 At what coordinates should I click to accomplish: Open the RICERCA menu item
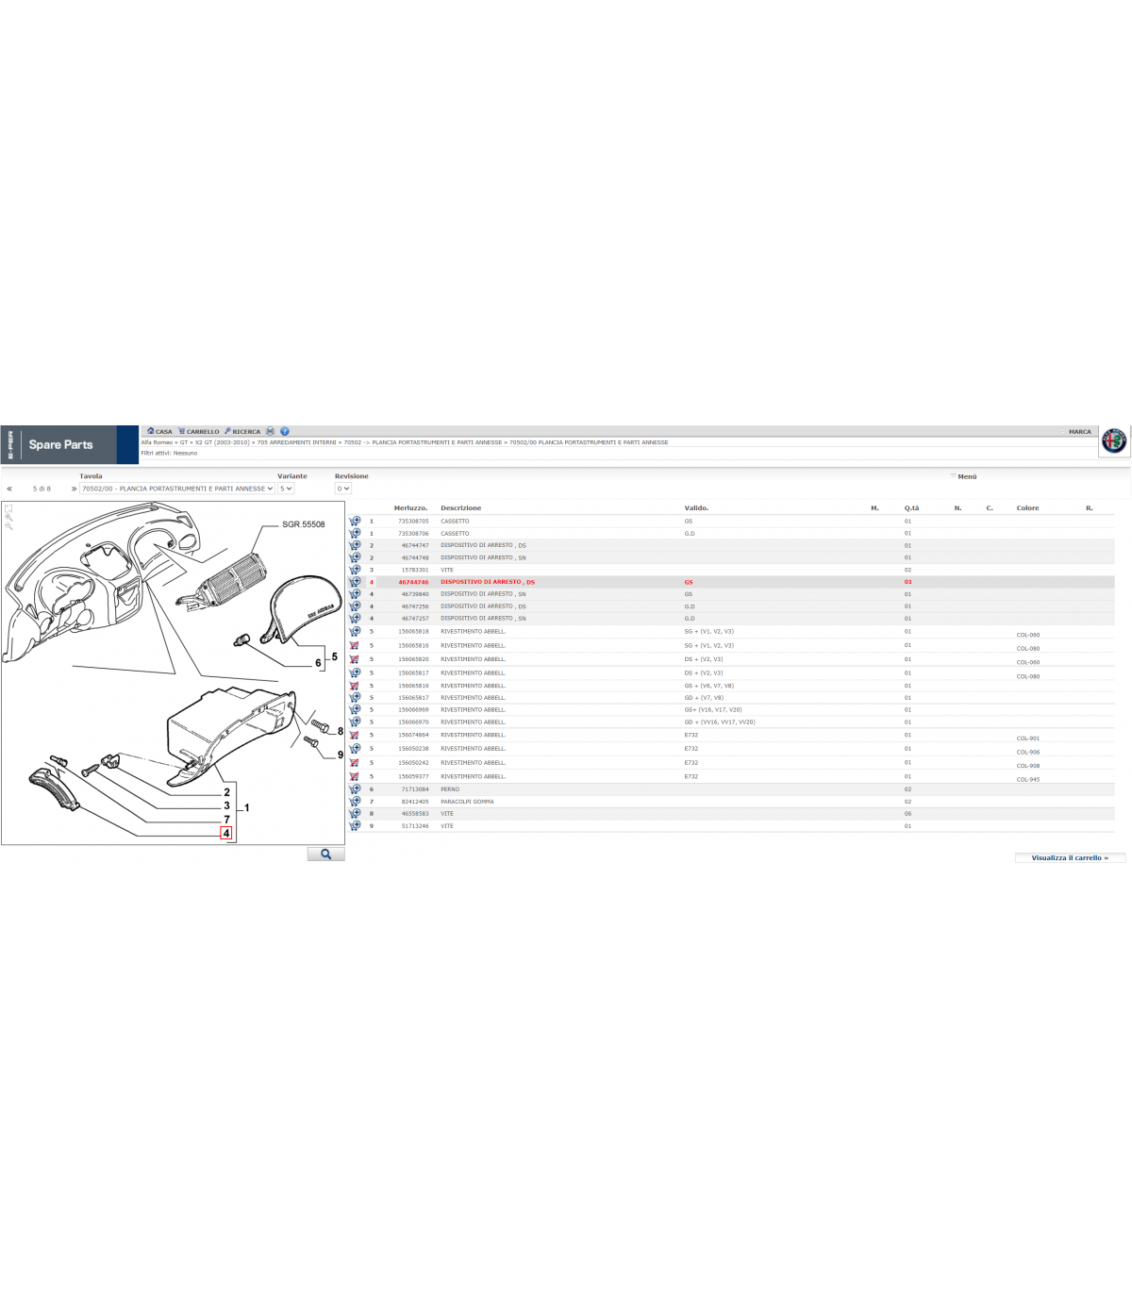[242, 431]
